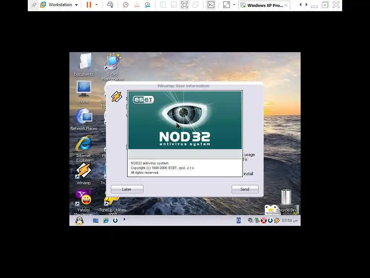370x278 pixels.
Task: Open the Home computer desktop icon
Action: 84,92
